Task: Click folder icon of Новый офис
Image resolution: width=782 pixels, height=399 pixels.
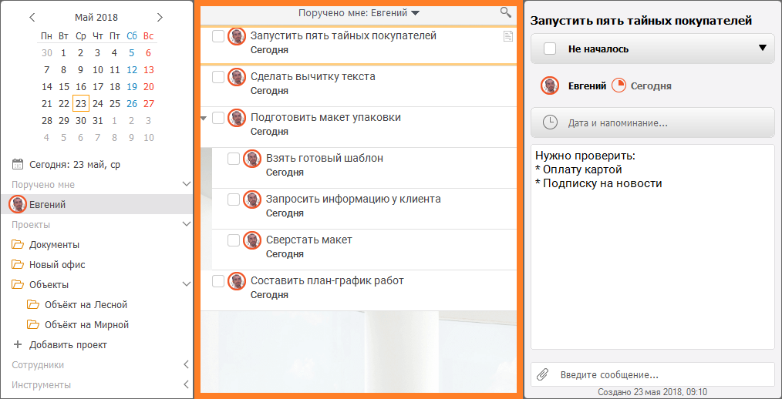Action: (18, 264)
